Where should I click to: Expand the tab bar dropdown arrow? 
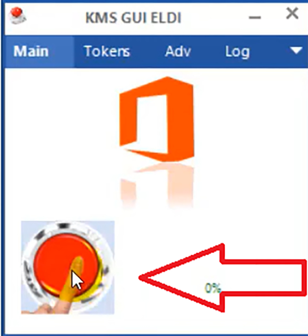(x=296, y=51)
